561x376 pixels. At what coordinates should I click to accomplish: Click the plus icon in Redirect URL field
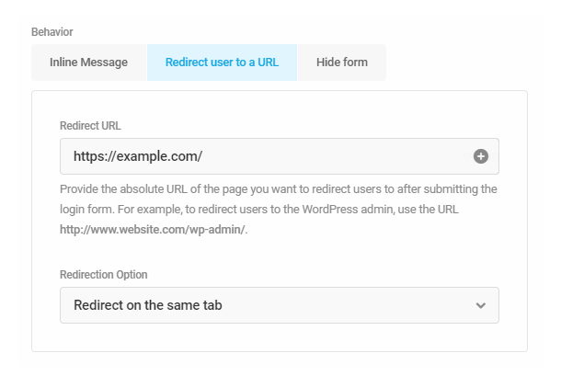point(480,156)
